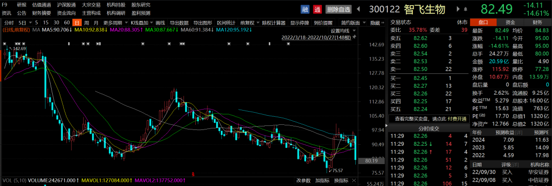Click the 华安证券 institution entry
The height and width of the screenshot is (186, 552).
coord(538,172)
